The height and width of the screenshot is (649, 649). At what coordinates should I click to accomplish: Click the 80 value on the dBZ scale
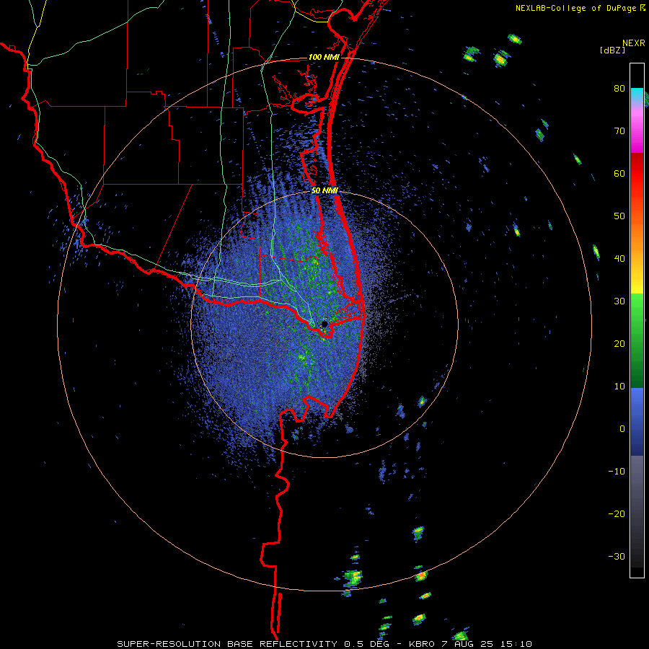click(619, 88)
